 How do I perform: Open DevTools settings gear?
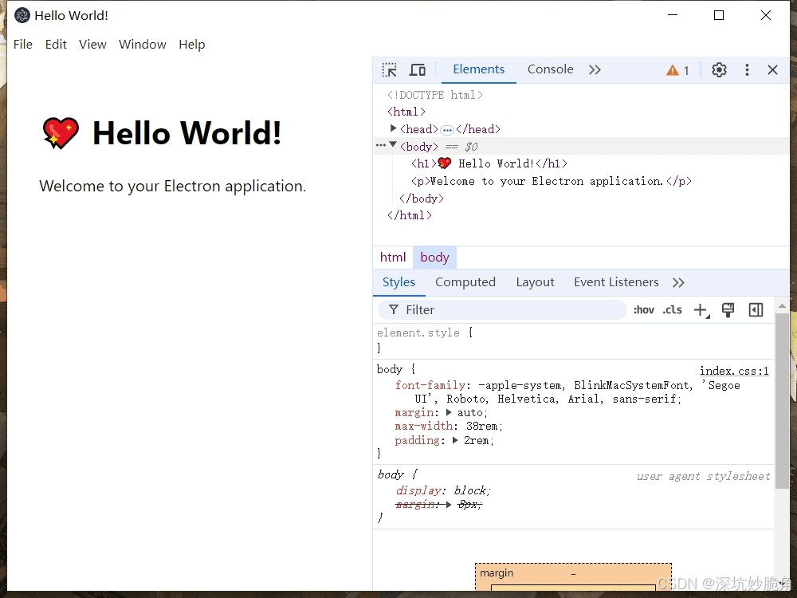719,70
